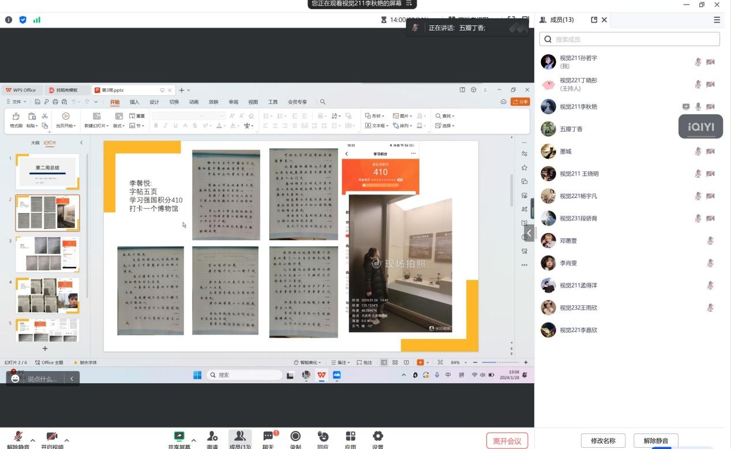Expand the video options arrow beside camera

coord(67,441)
